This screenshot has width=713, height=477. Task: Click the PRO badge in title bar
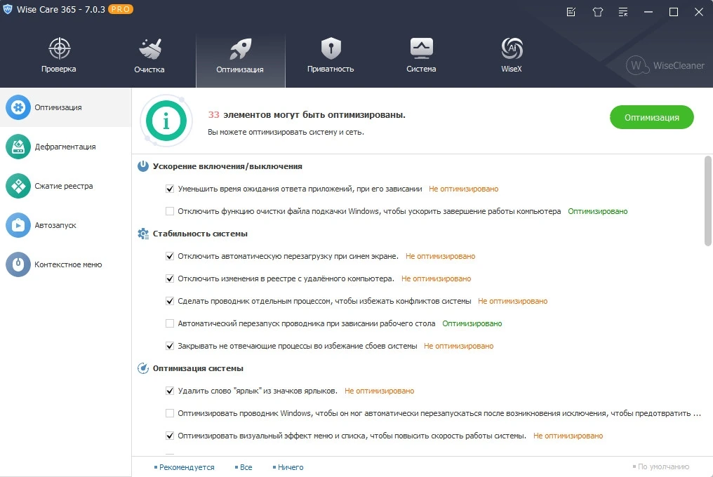[x=121, y=9]
